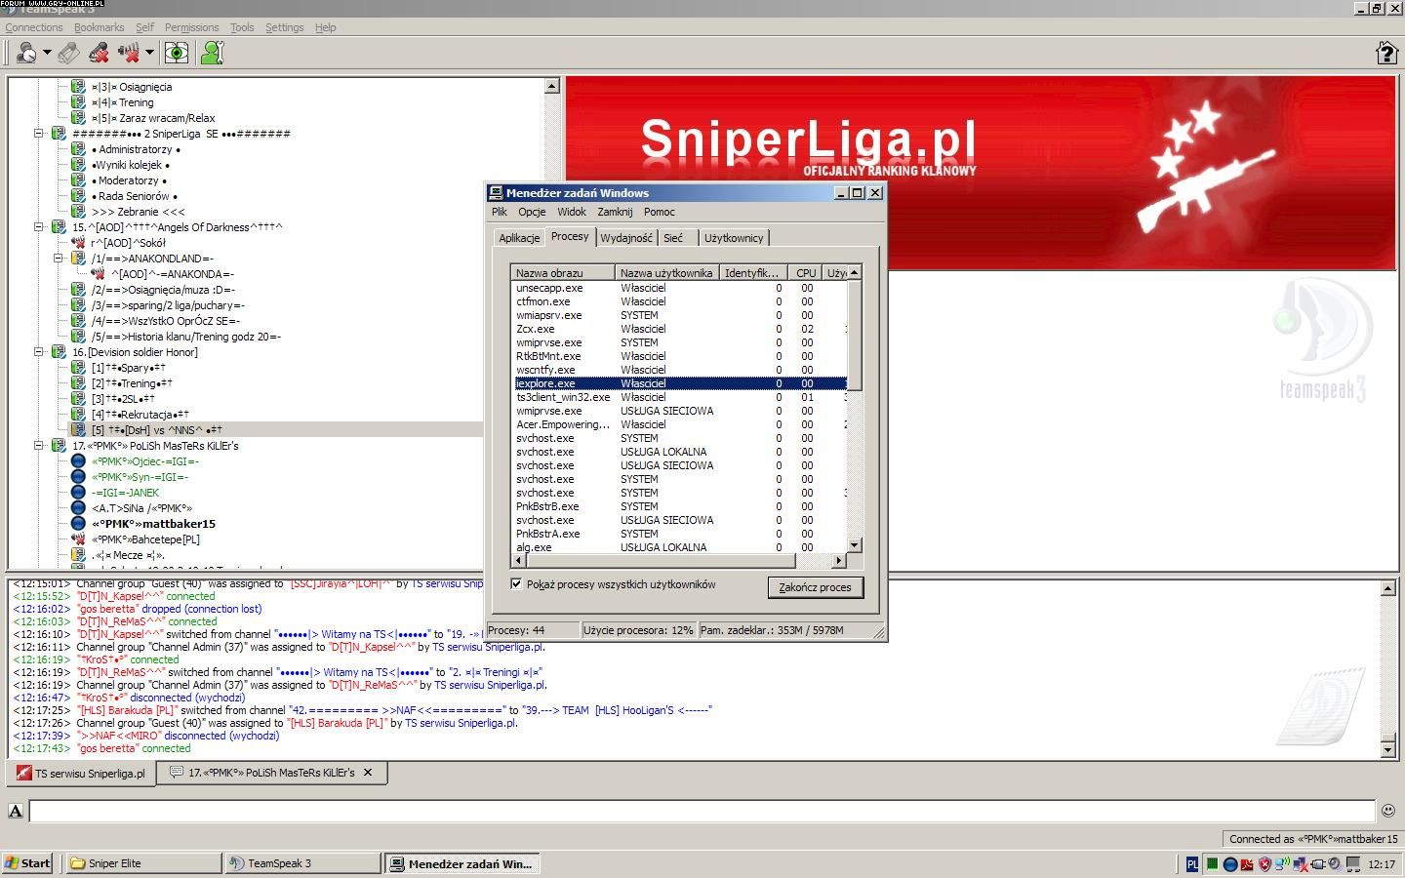Collapse the 16.[Devision soldier Honor] channel
Image resolution: width=1405 pixels, height=878 pixels.
point(39,352)
